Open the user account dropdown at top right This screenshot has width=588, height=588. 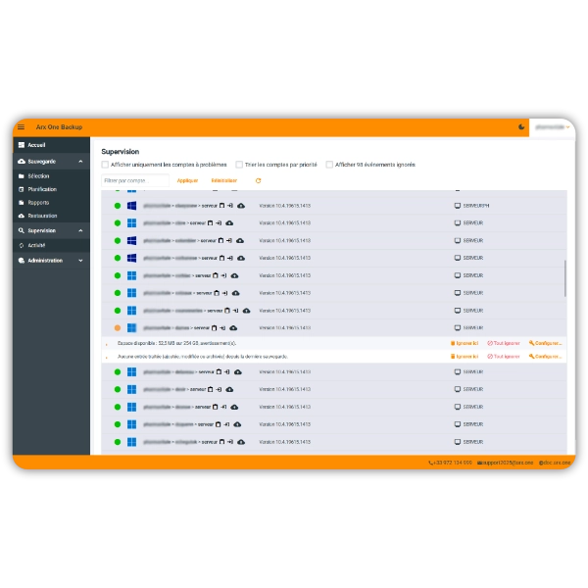pos(552,127)
